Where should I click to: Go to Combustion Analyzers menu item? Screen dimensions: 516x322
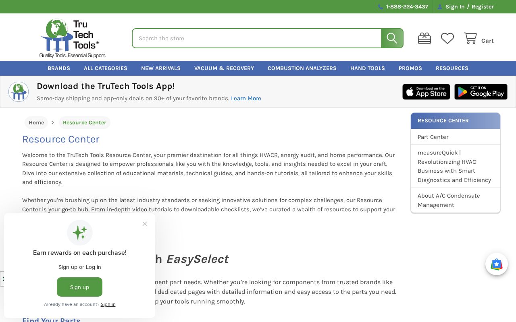(302, 68)
